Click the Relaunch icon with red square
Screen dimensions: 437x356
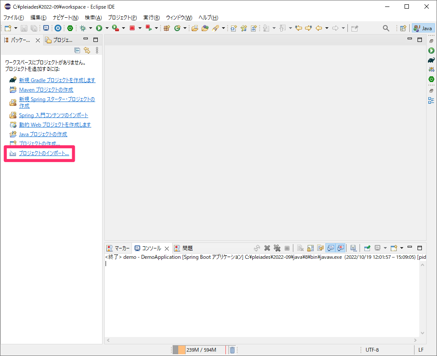(149, 28)
